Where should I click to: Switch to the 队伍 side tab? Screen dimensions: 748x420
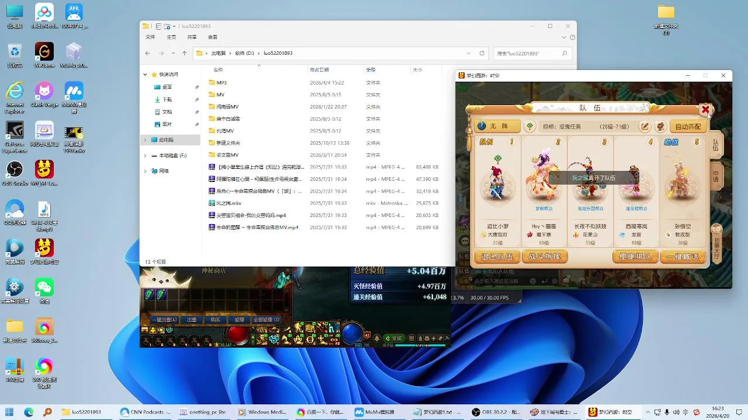click(716, 145)
